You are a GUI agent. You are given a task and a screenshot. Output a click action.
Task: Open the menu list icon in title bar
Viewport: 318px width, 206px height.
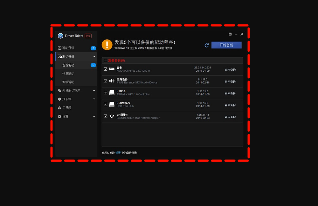[230, 34]
